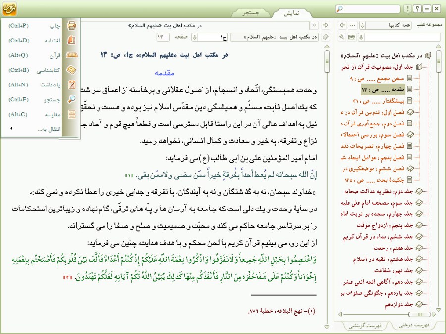This screenshot has width=446, height=334.
Task: Click the blue مقدمه heading
Action: click(x=164, y=73)
